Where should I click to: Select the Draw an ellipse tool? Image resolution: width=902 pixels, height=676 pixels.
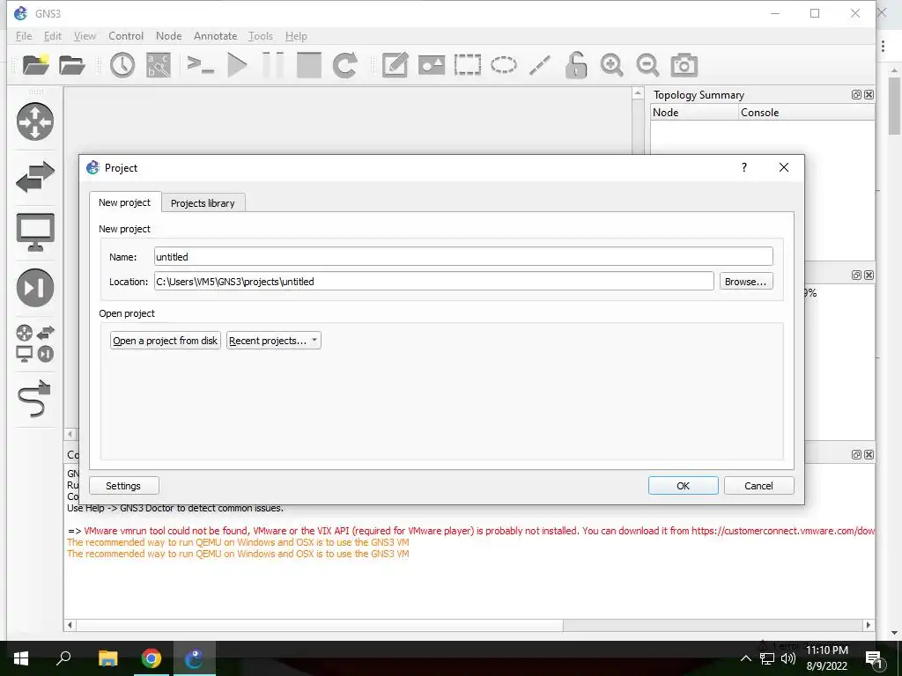[503, 65]
